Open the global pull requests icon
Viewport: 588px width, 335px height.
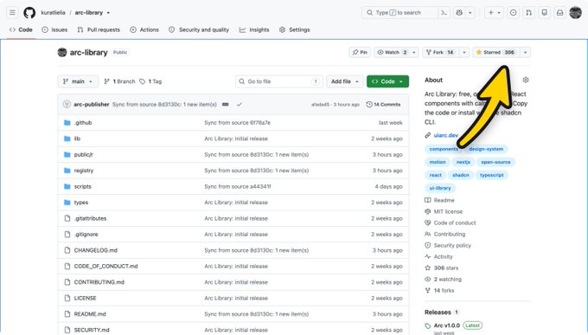[x=528, y=12]
